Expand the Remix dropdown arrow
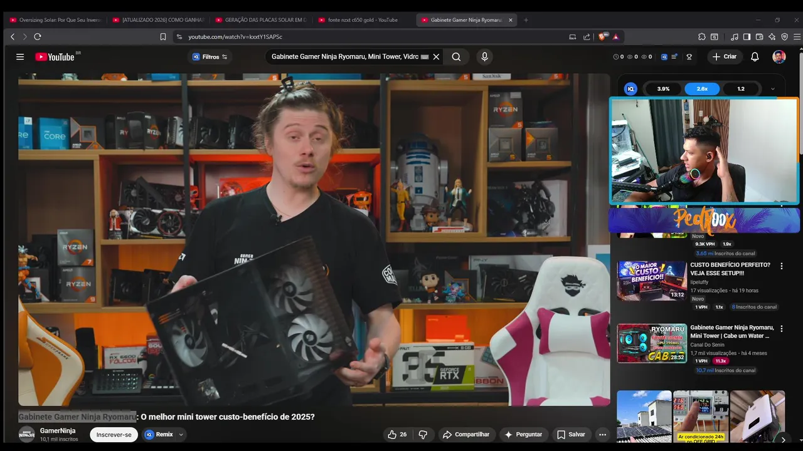Image resolution: width=803 pixels, height=451 pixels. point(181,435)
